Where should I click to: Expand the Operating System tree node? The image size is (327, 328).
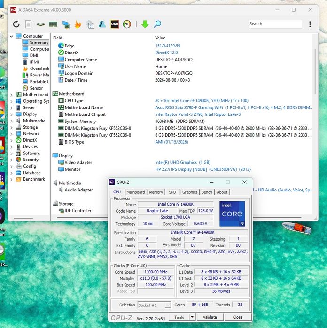(12, 101)
